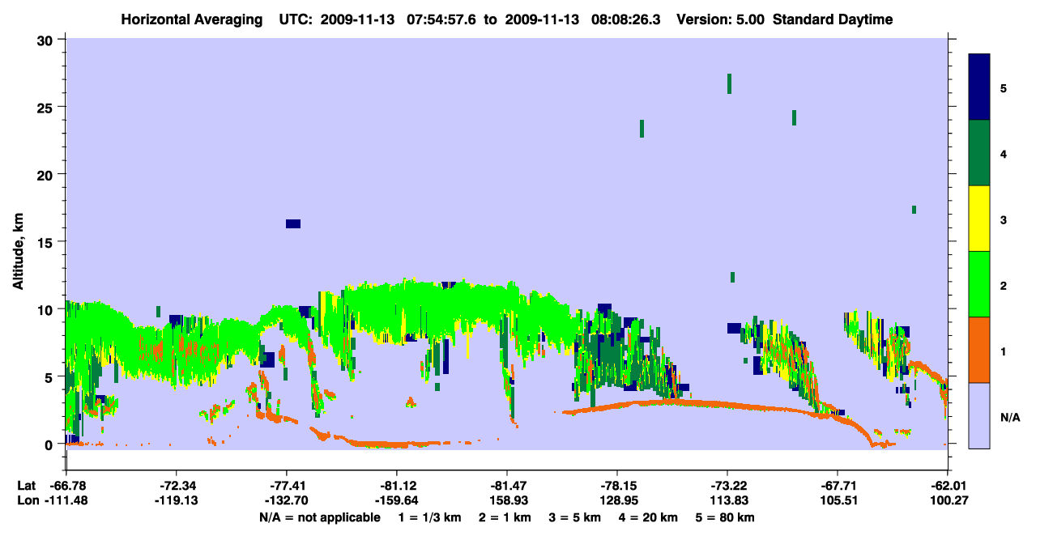Click the 'Lon' row label
The image size is (1053, 540).
tap(27, 501)
